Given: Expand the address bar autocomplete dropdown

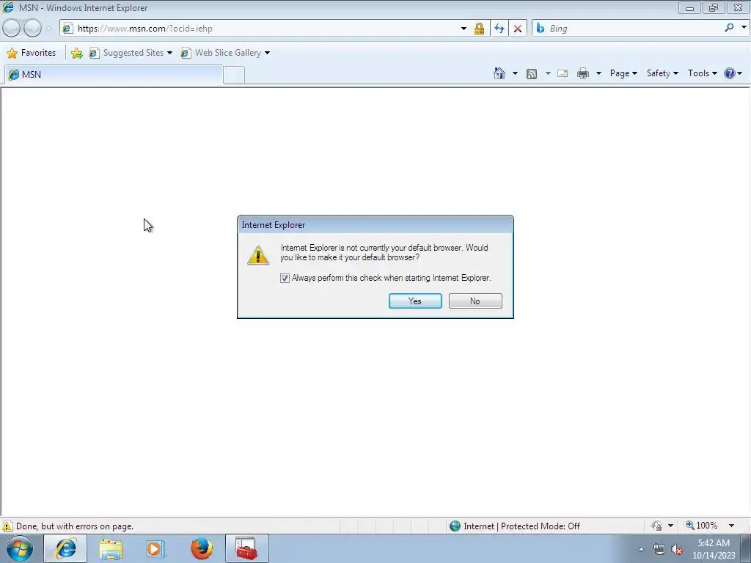Looking at the screenshot, I should pyautogui.click(x=464, y=29).
